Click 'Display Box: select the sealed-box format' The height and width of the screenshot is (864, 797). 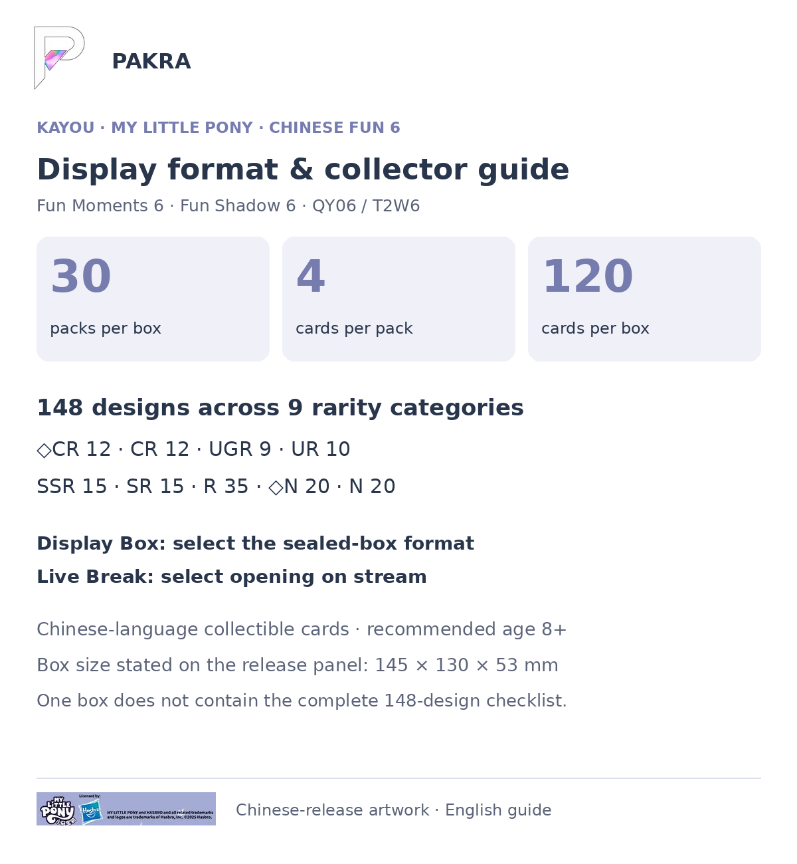[256, 544]
